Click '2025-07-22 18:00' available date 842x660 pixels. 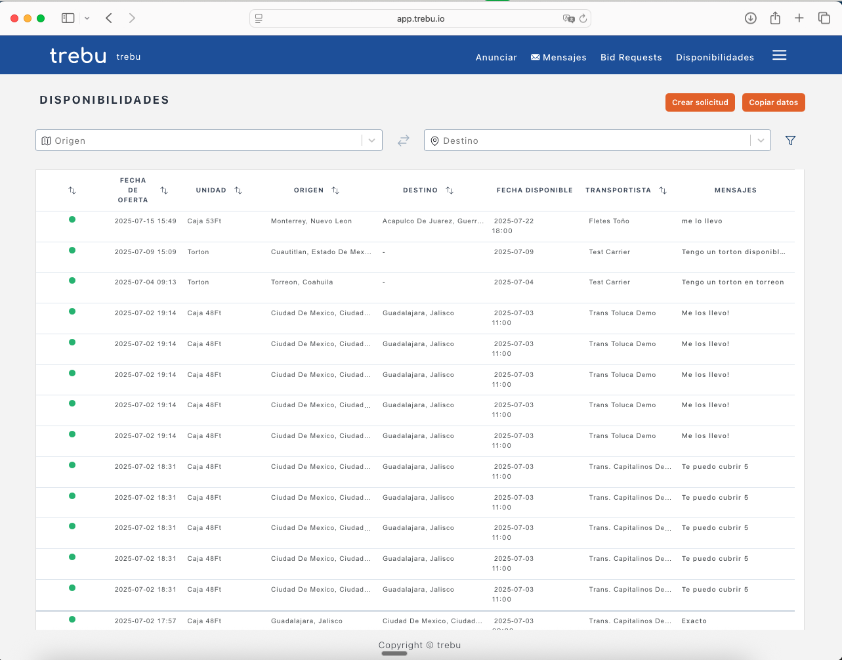click(513, 226)
